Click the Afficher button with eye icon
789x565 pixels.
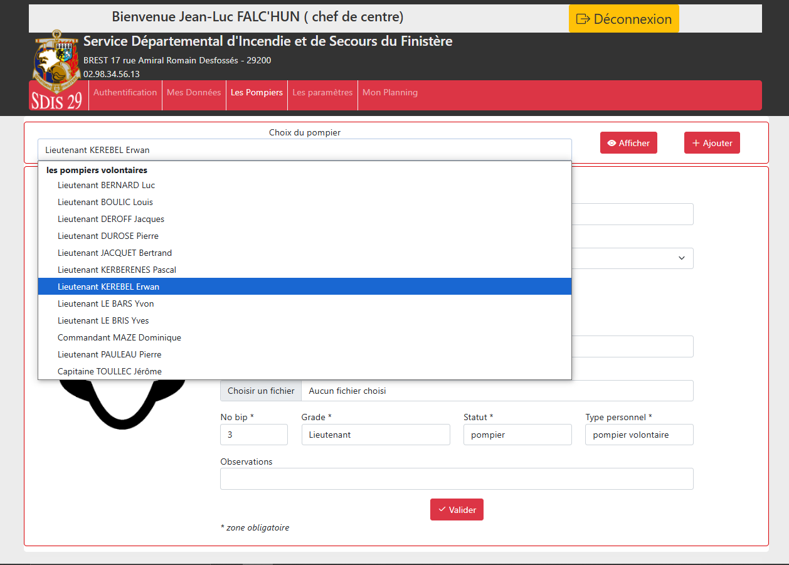[x=628, y=143]
